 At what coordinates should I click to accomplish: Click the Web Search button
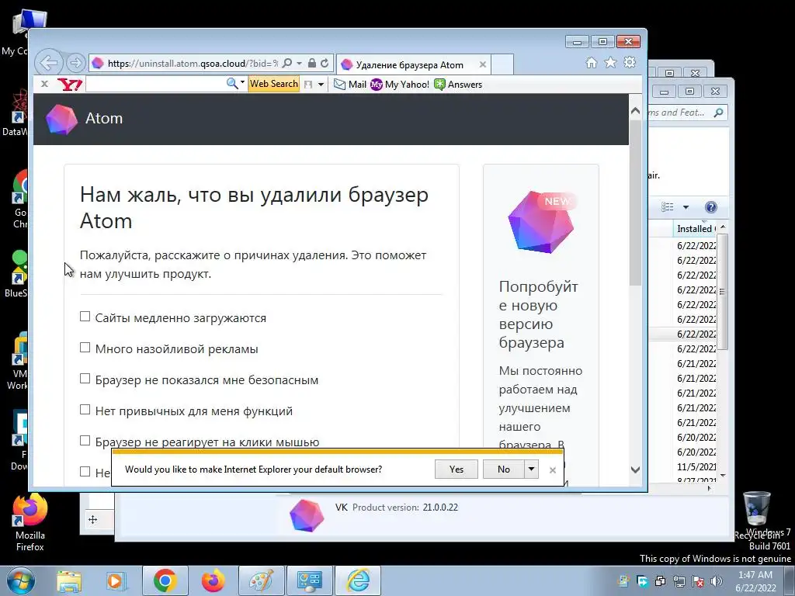(274, 84)
